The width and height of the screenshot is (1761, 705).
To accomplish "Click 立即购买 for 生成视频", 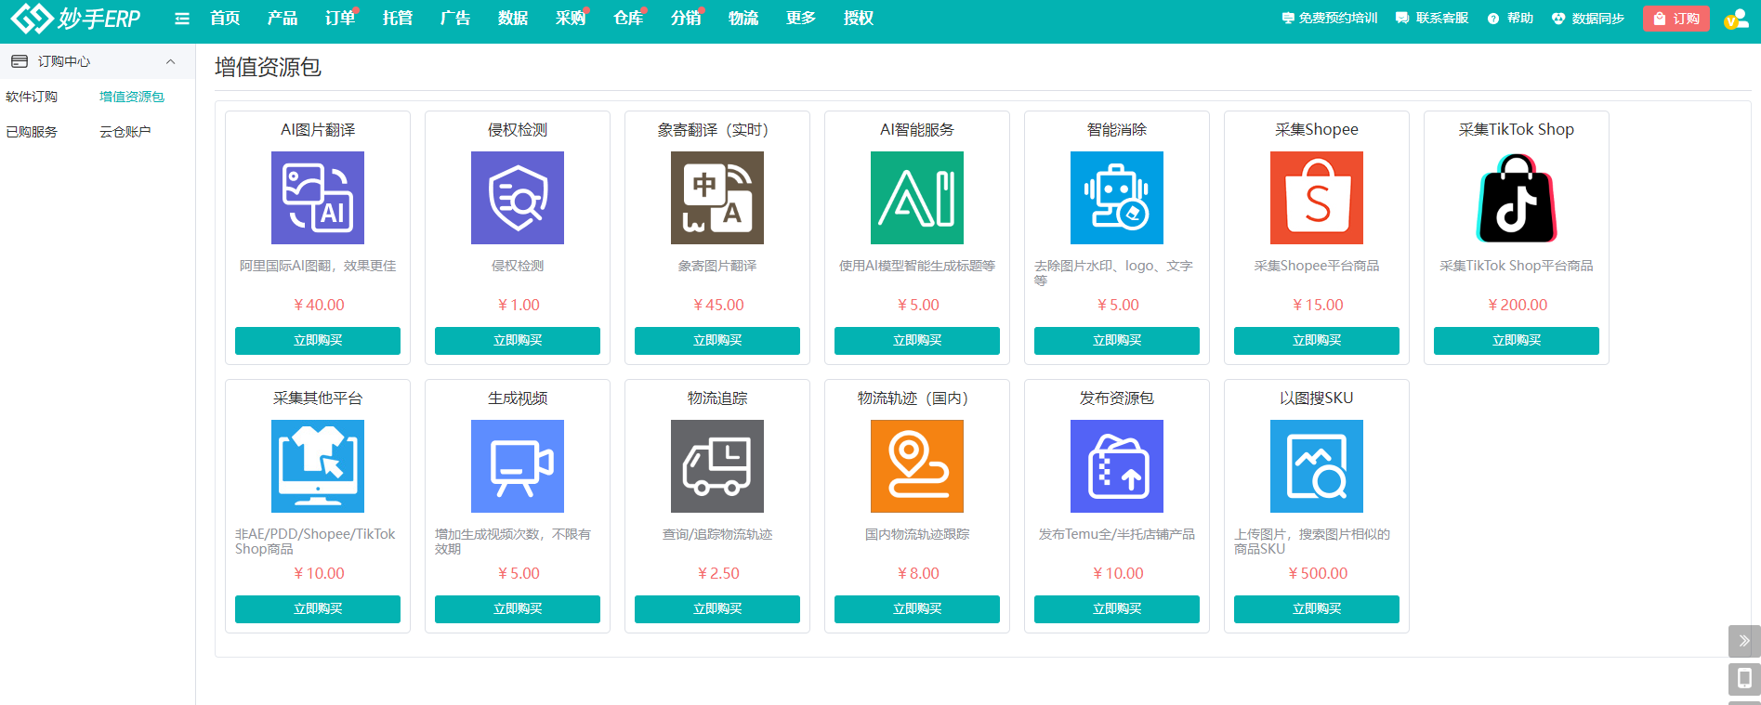I will click(x=518, y=609).
